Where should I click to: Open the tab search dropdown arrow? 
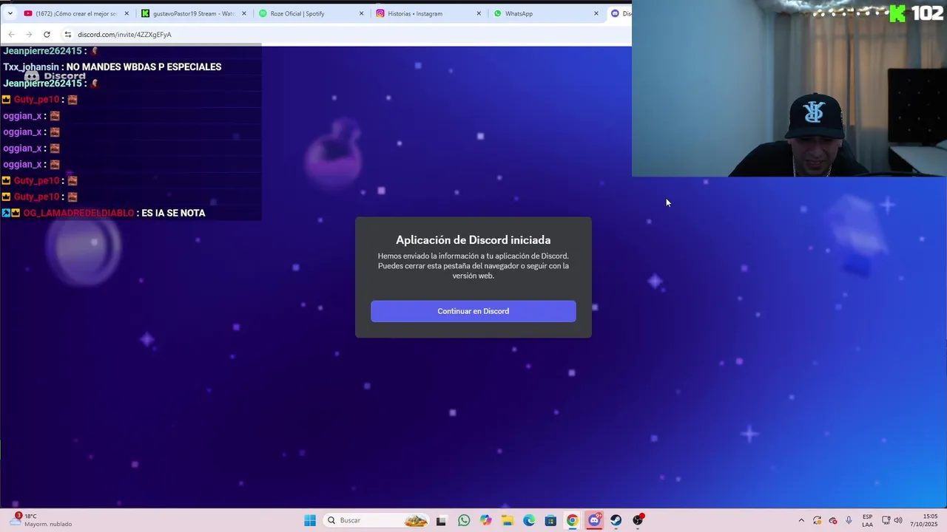click(10, 13)
